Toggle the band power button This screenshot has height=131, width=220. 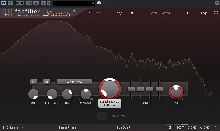tap(34, 82)
